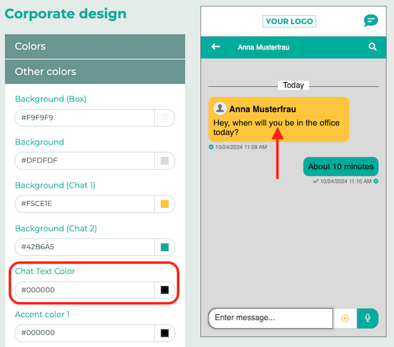The height and width of the screenshot is (347, 394).
Task: Add attachment with the plus circle icon
Action: [345, 318]
